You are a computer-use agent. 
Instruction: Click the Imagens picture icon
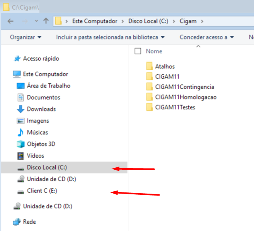click(20, 121)
